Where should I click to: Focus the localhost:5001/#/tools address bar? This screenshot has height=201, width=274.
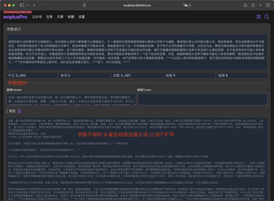(x=137, y=5)
